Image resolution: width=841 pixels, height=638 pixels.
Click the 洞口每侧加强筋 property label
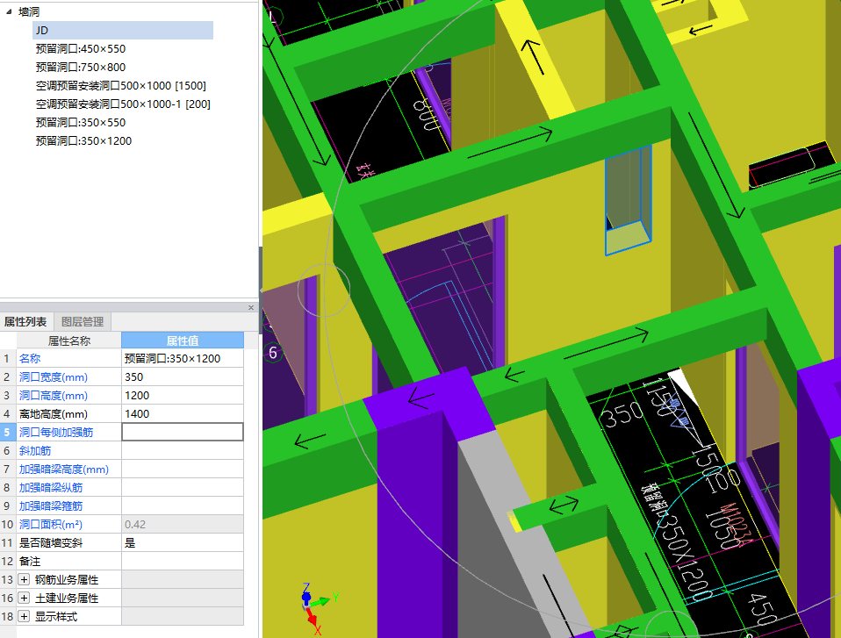pos(56,432)
